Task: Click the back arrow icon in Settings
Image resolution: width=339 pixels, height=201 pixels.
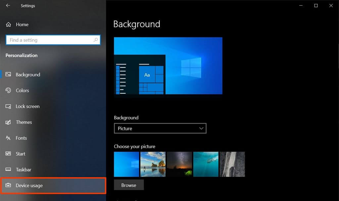Action: pos(8,5)
